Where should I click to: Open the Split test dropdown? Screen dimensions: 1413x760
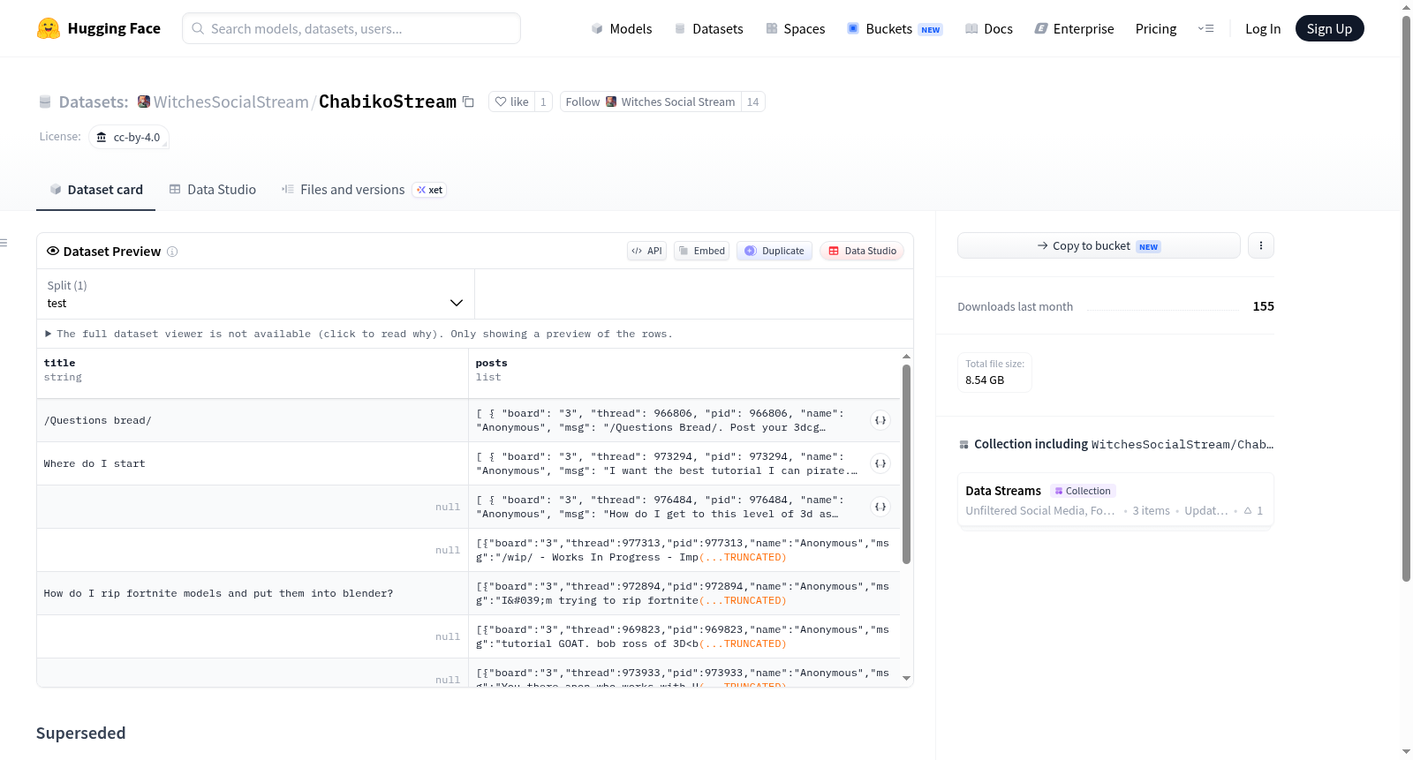coord(255,294)
